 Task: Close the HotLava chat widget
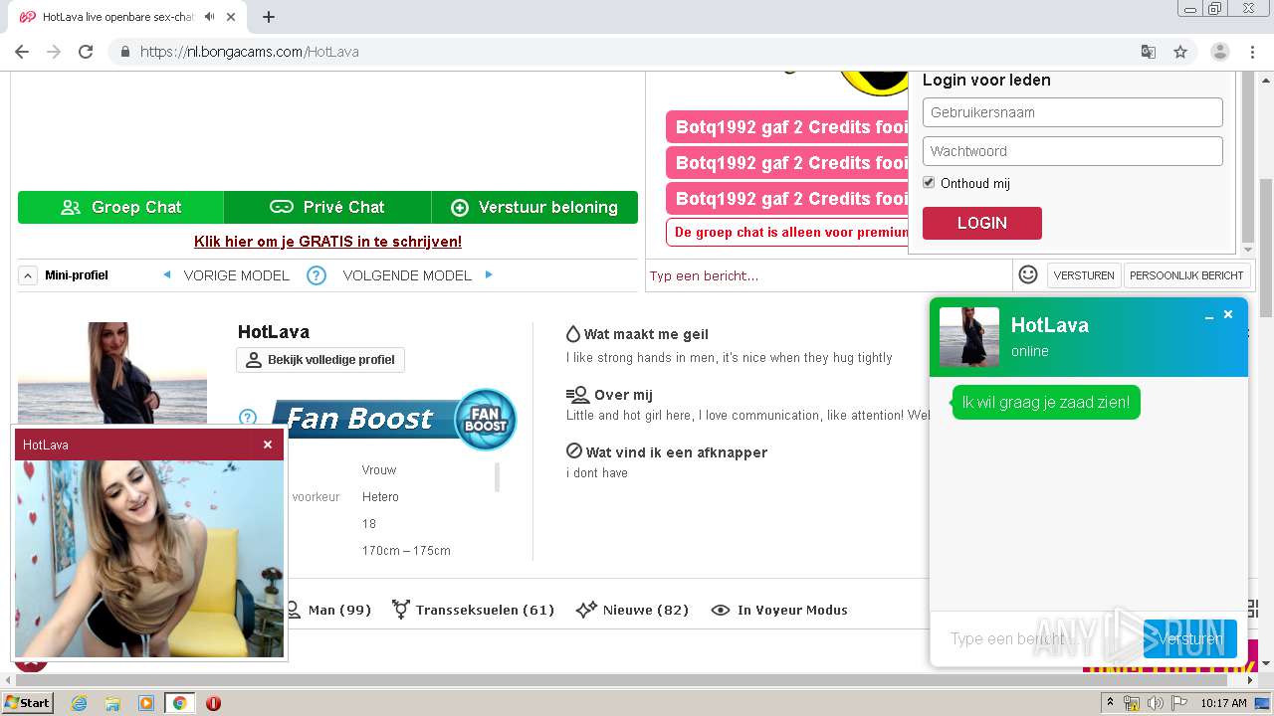point(1228,314)
